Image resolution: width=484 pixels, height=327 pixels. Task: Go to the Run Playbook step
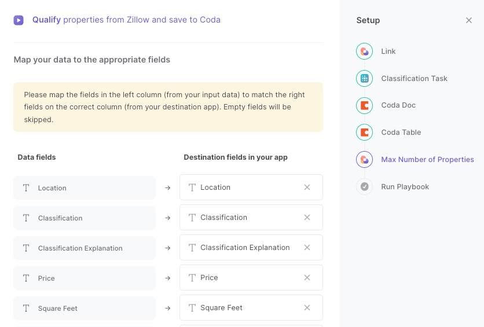click(x=405, y=186)
